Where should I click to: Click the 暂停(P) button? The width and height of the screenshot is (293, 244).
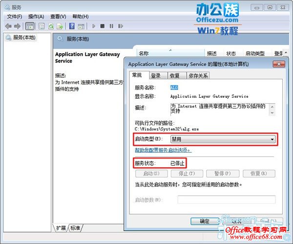tap(223, 174)
